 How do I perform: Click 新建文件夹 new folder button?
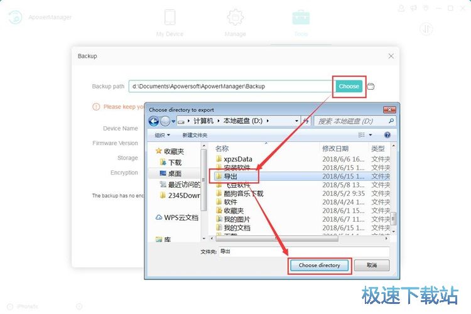[195, 135]
